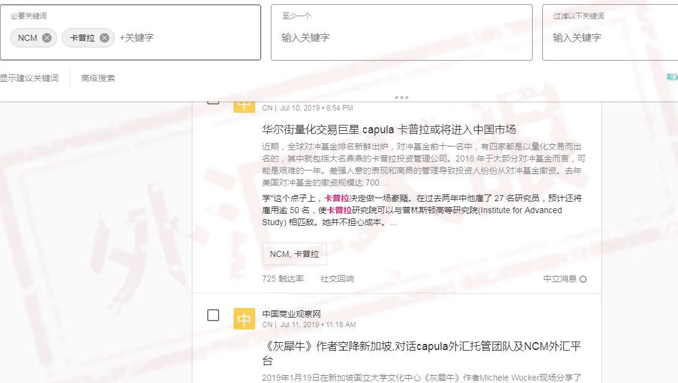Add a keyword via +关键字 field
The height and width of the screenshot is (383, 678).
point(137,38)
